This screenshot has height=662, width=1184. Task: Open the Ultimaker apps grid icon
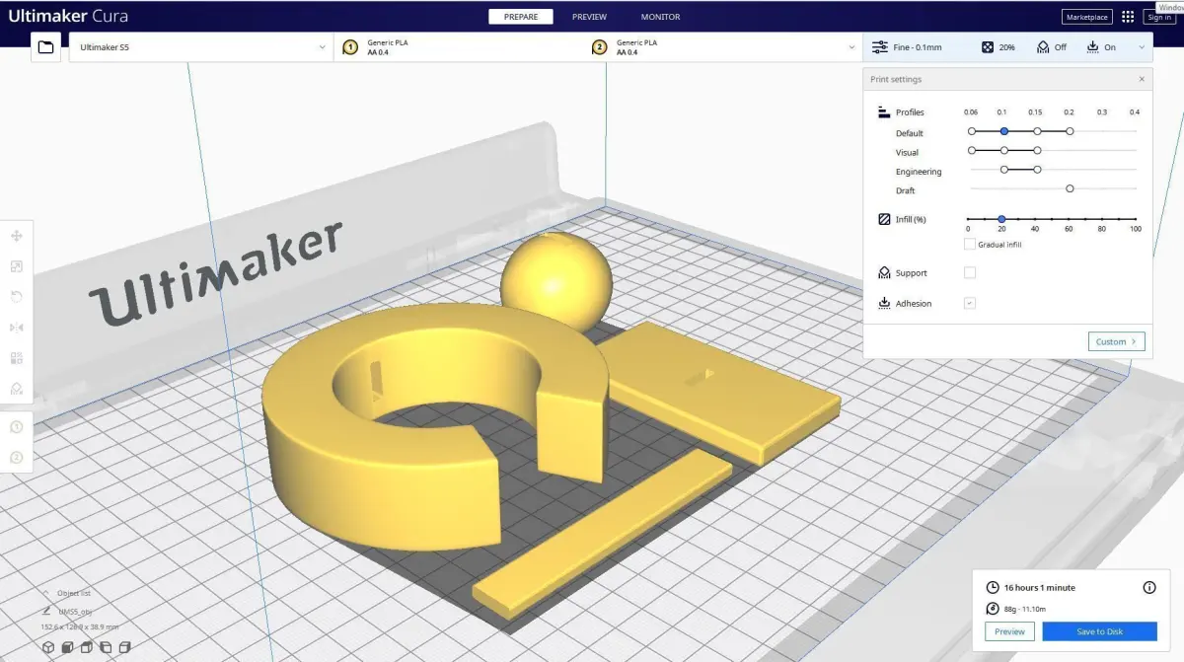1128,17
